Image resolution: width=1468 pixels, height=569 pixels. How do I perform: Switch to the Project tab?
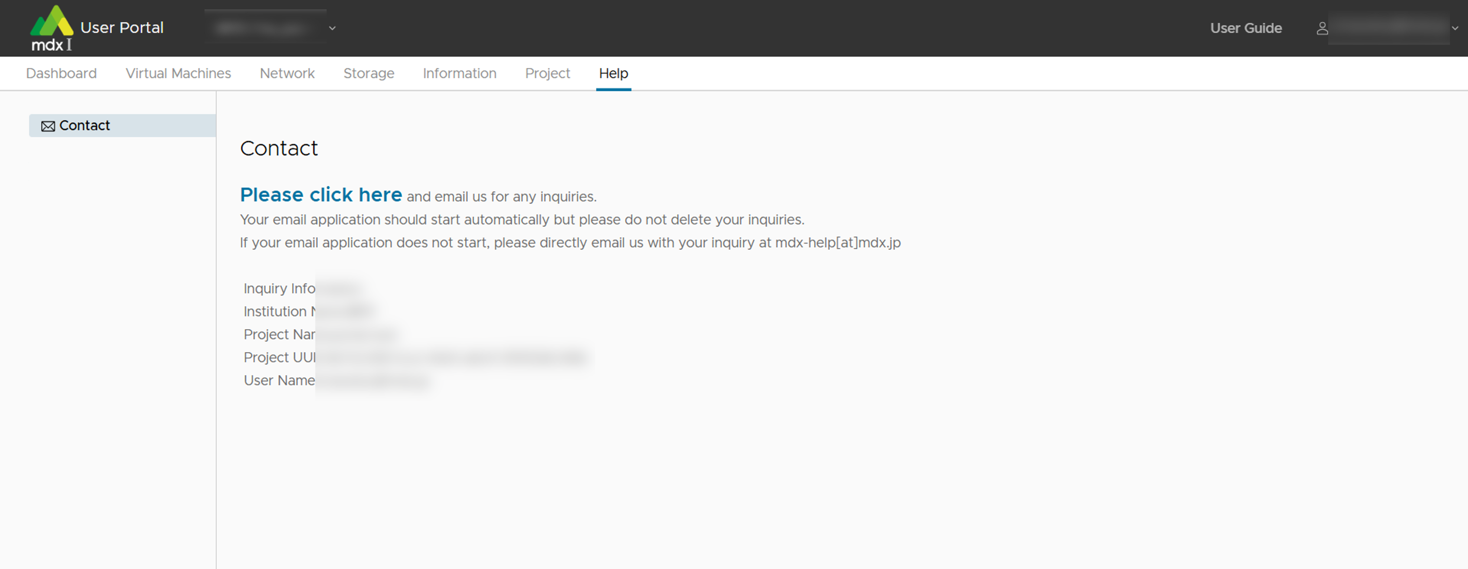click(547, 73)
